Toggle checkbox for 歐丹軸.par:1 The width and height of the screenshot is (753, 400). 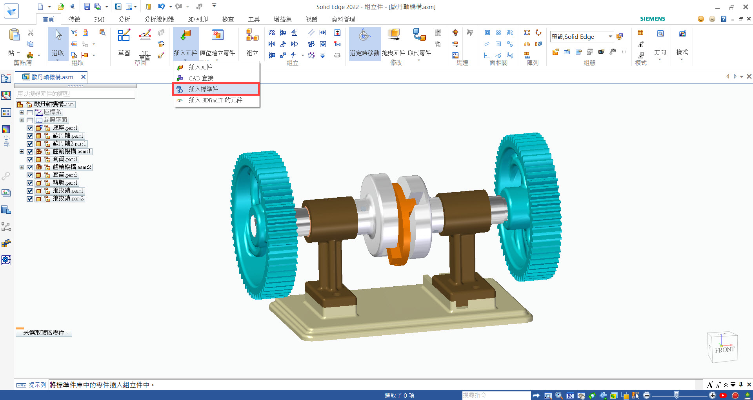(30, 136)
